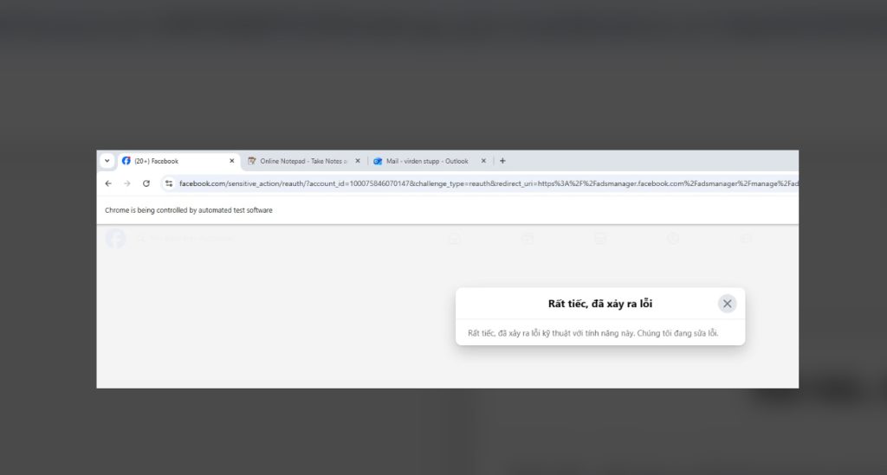Viewport: 887px width, 475px height.
Task: Switch to the Online Notepad tab
Action: click(302, 161)
